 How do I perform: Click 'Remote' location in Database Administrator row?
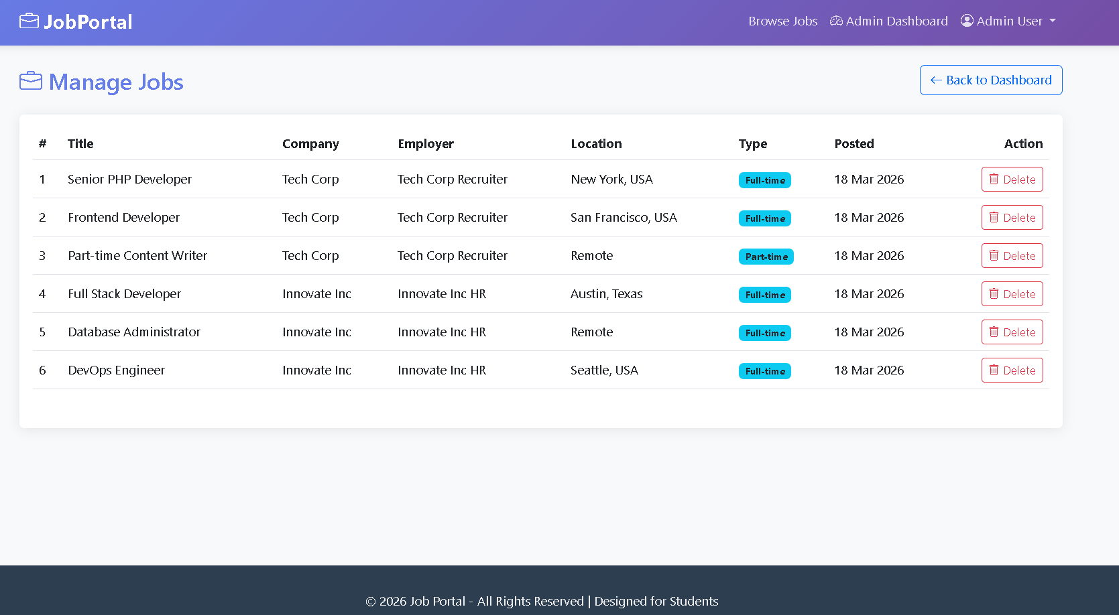click(591, 332)
